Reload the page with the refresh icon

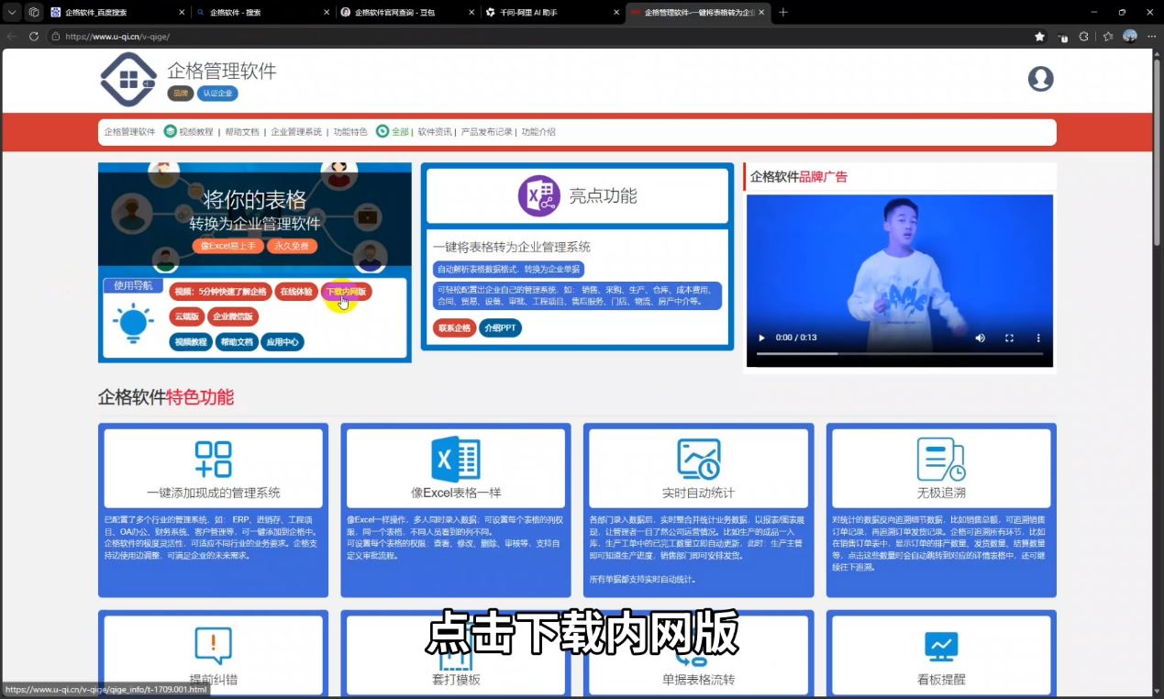(34, 37)
